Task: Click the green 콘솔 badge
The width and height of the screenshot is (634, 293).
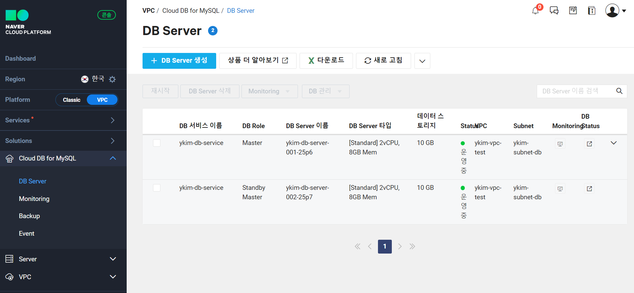Action: click(107, 15)
